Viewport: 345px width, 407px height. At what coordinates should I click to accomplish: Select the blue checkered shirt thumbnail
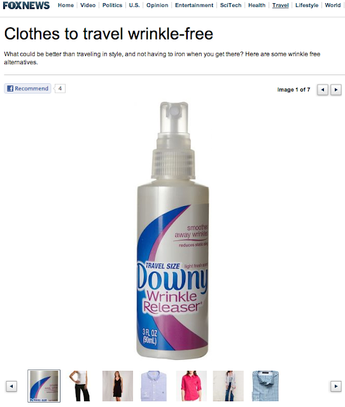pyautogui.click(x=265, y=386)
